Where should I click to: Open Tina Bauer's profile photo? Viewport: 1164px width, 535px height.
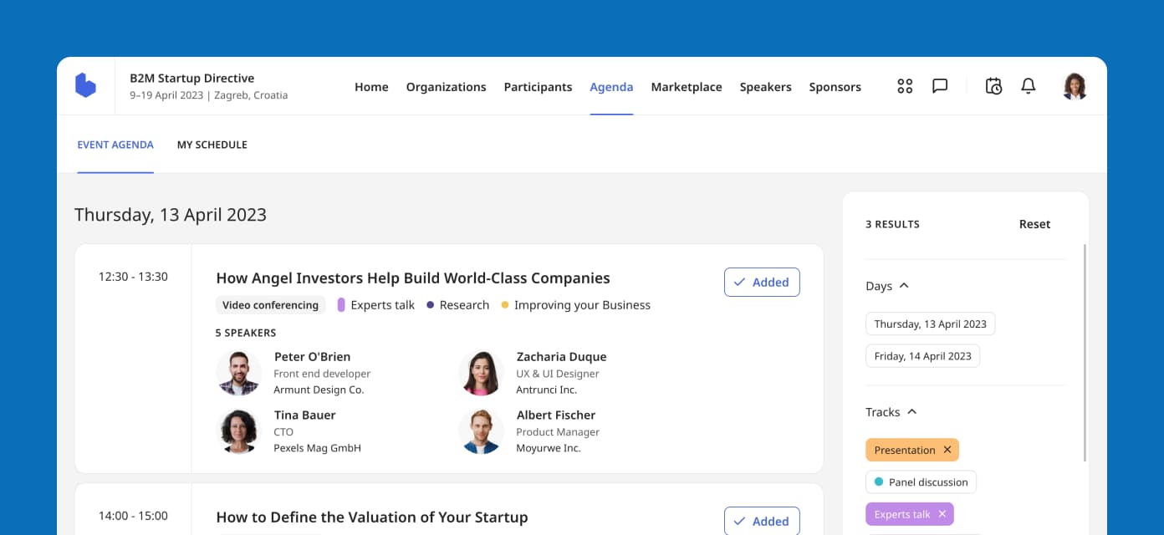point(238,431)
